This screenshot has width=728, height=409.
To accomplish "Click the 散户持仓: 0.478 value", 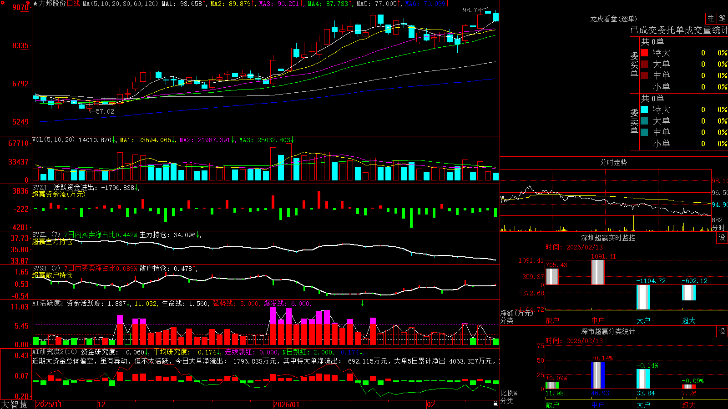I will (x=166, y=269).
